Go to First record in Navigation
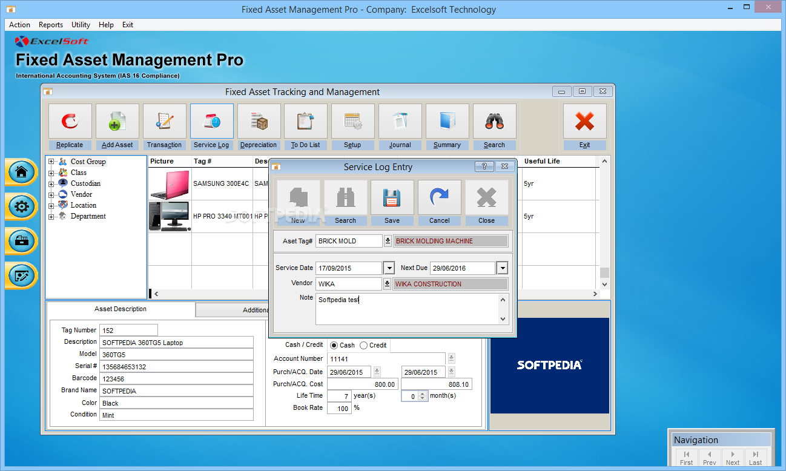The width and height of the screenshot is (786, 471). tap(686, 458)
